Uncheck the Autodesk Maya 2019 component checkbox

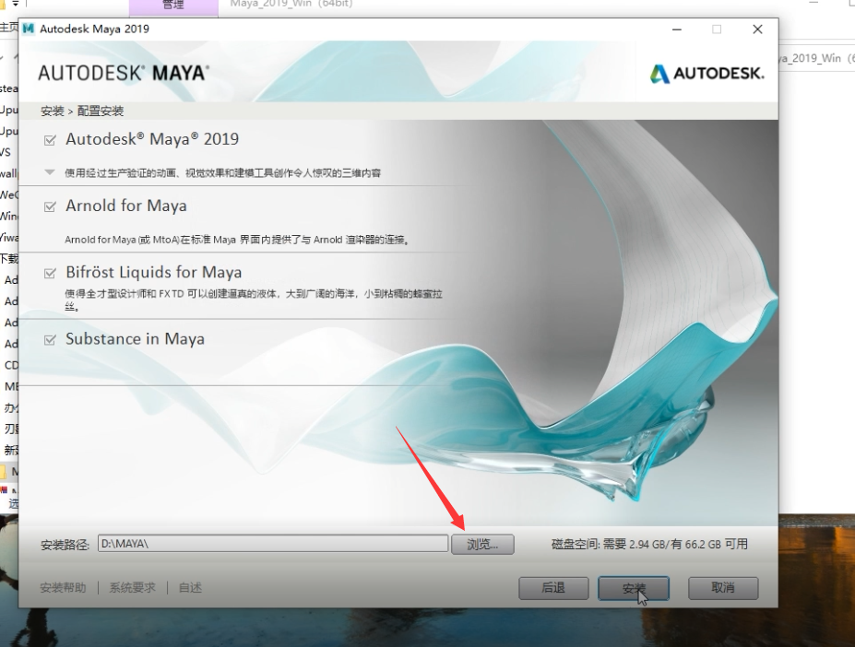tap(50, 140)
